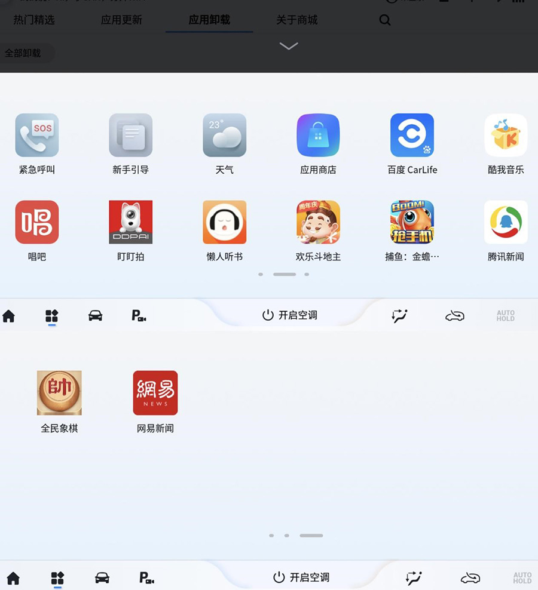Jump to last page dot of upper app grid
Viewport: 538px width, 590px height.
[307, 274]
